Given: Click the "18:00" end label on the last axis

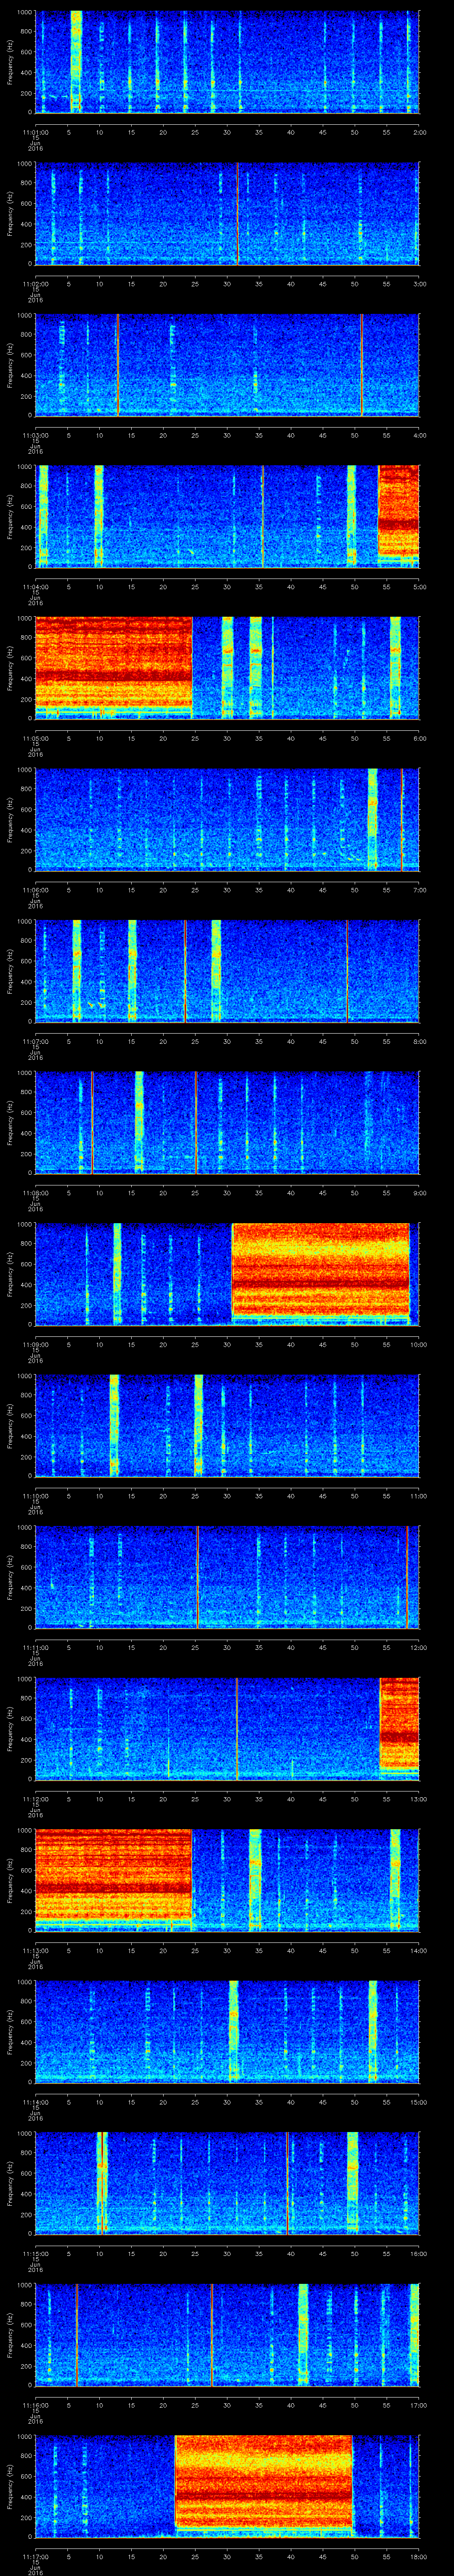Looking at the screenshot, I should pyautogui.click(x=418, y=2556).
